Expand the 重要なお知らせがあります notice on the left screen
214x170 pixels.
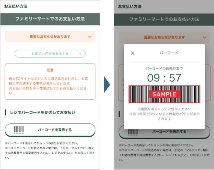tap(50, 37)
